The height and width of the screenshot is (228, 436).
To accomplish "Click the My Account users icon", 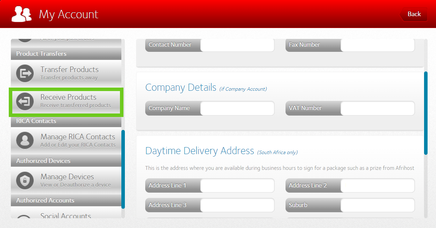I will (22, 14).
